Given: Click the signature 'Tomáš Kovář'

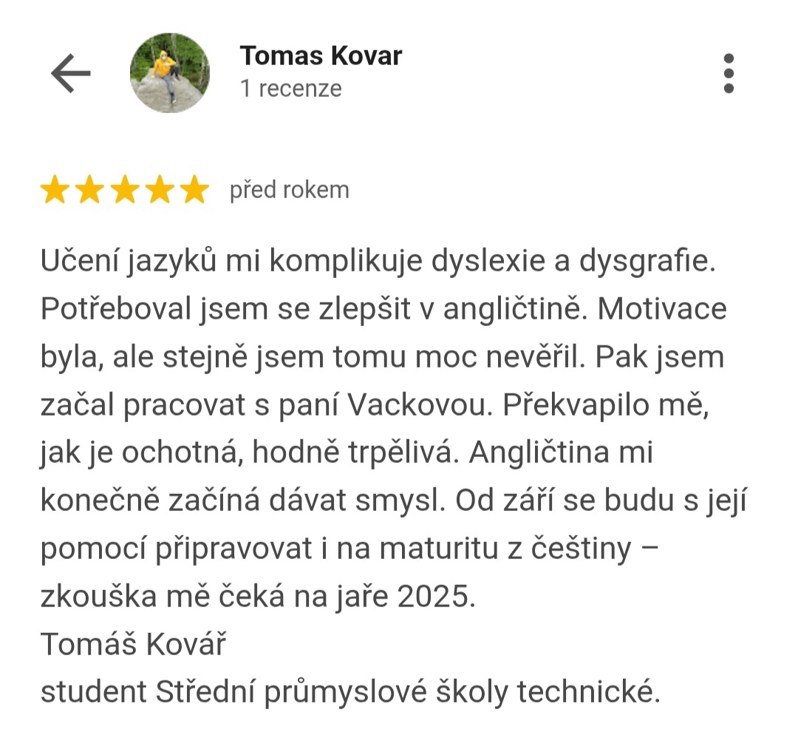Looking at the screenshot, I should [x=133, y=644].
